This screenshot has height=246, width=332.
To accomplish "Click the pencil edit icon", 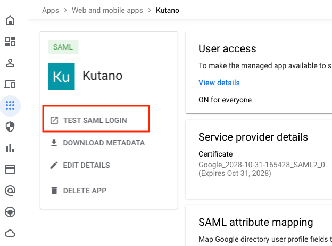I will (54, 165).
